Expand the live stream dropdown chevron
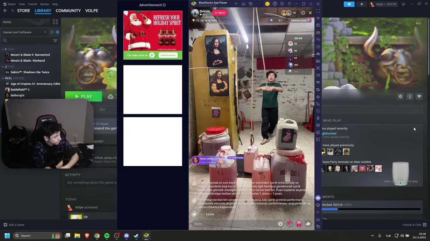 (303, 13)
